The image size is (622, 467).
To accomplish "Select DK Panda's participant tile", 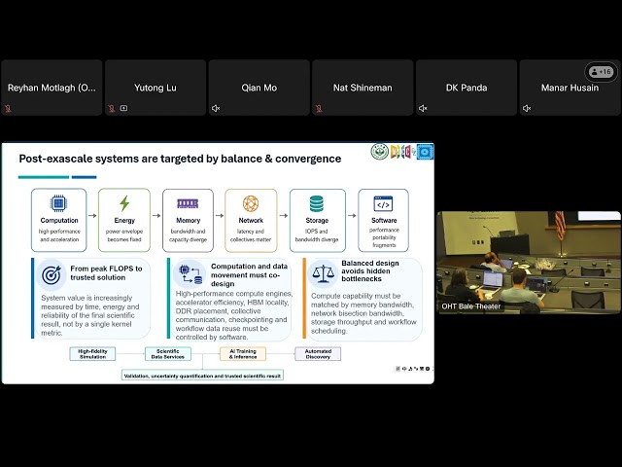I will [466, 88].
